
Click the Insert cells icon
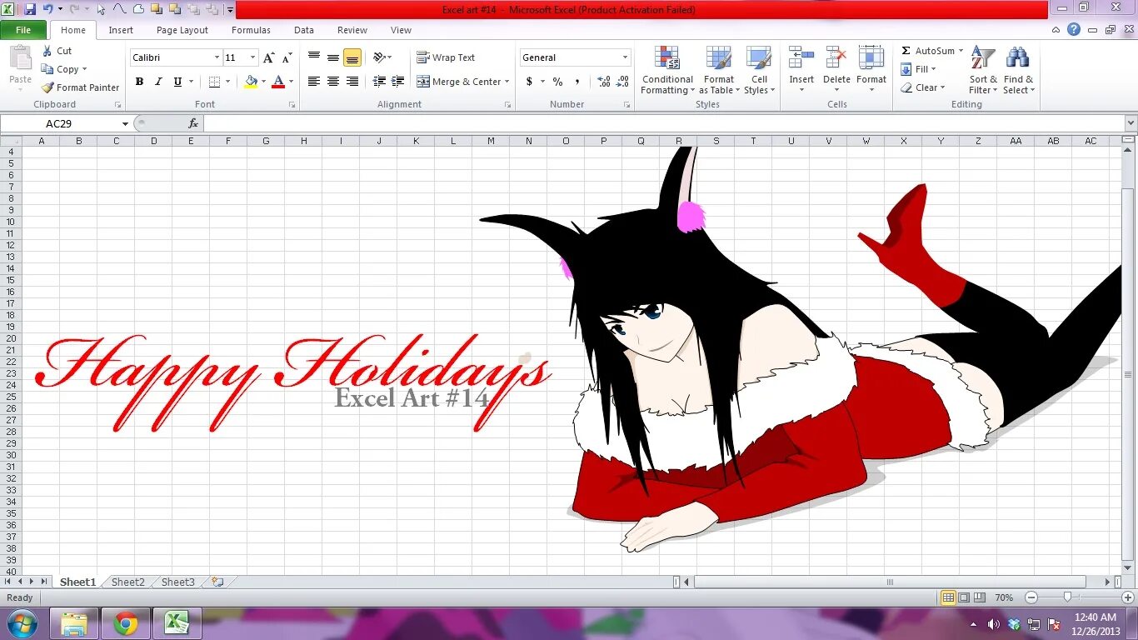point(801,58)
